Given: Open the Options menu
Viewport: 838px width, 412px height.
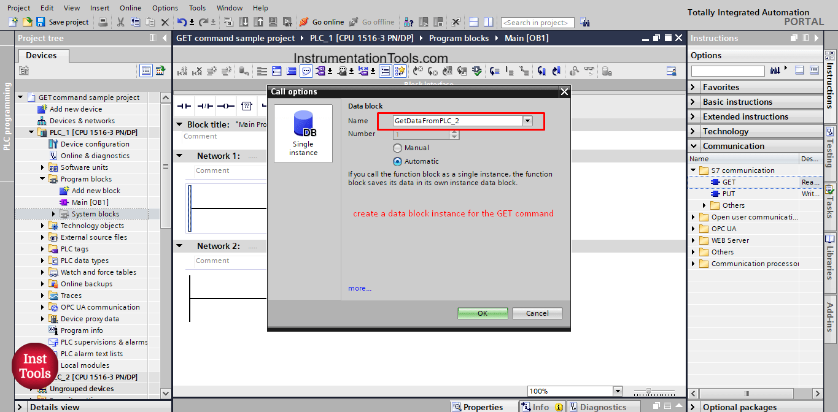Looking at the screenshot, I should 165,8.
